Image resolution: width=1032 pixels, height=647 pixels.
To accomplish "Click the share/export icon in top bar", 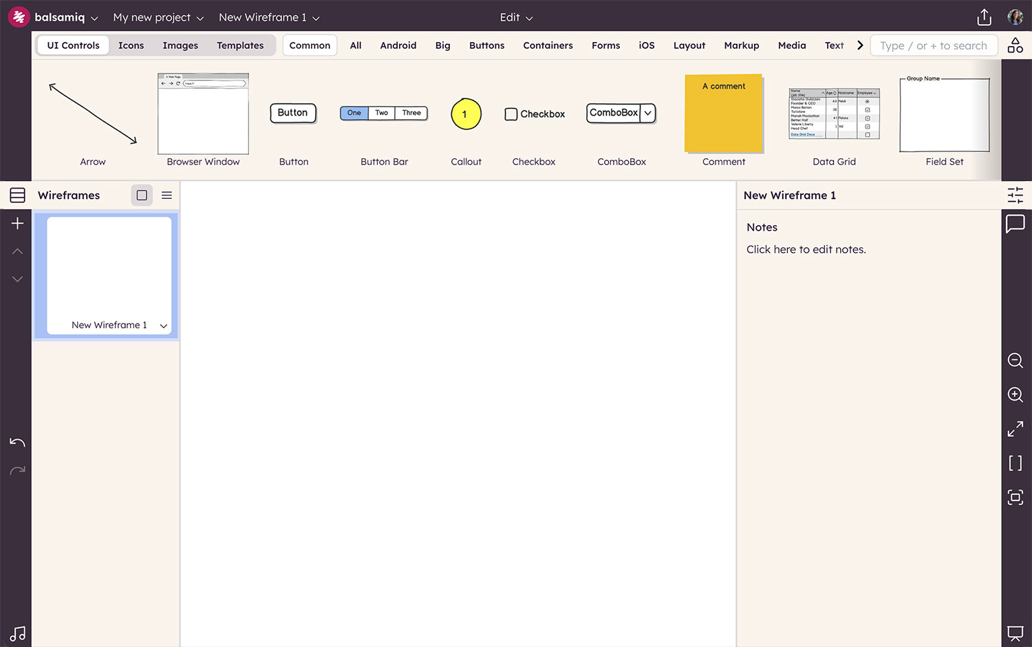I will click(984, 17).
